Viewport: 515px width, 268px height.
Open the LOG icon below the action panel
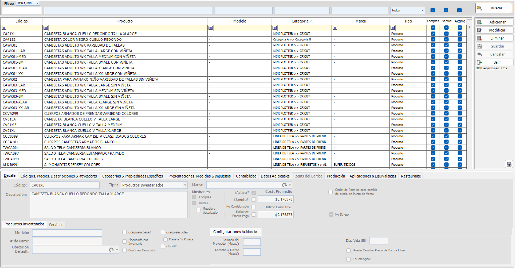pos(509,164)
